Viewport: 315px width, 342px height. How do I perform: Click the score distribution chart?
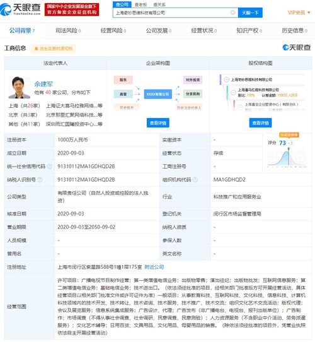(287, 158)
